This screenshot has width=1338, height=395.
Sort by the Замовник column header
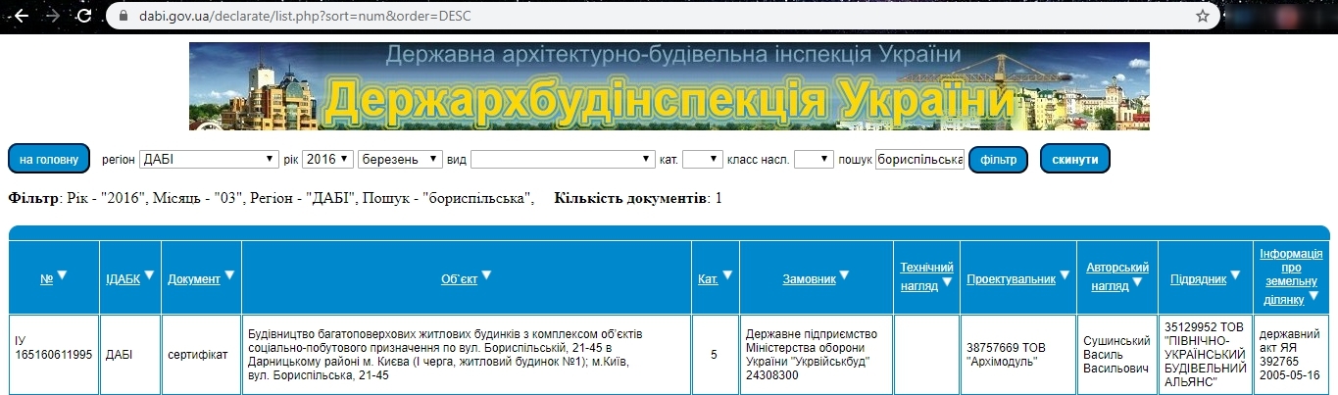pos(809,279)
